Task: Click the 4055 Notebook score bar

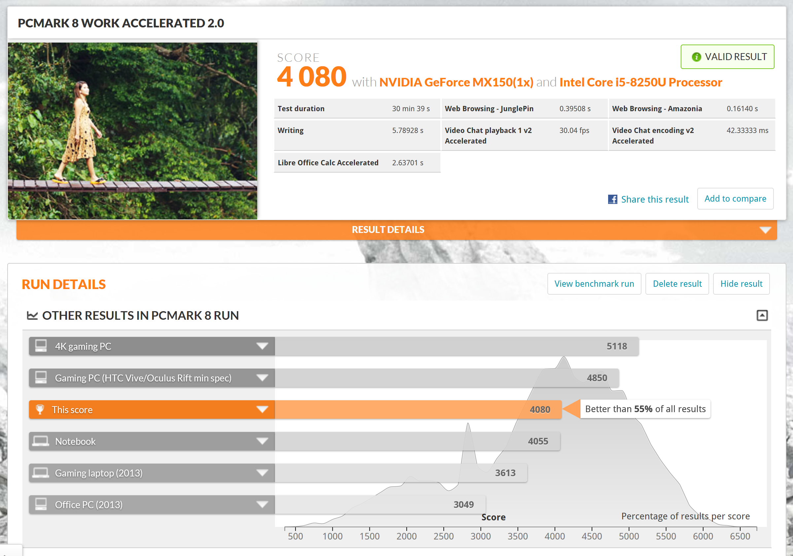Action: point(417,441)
